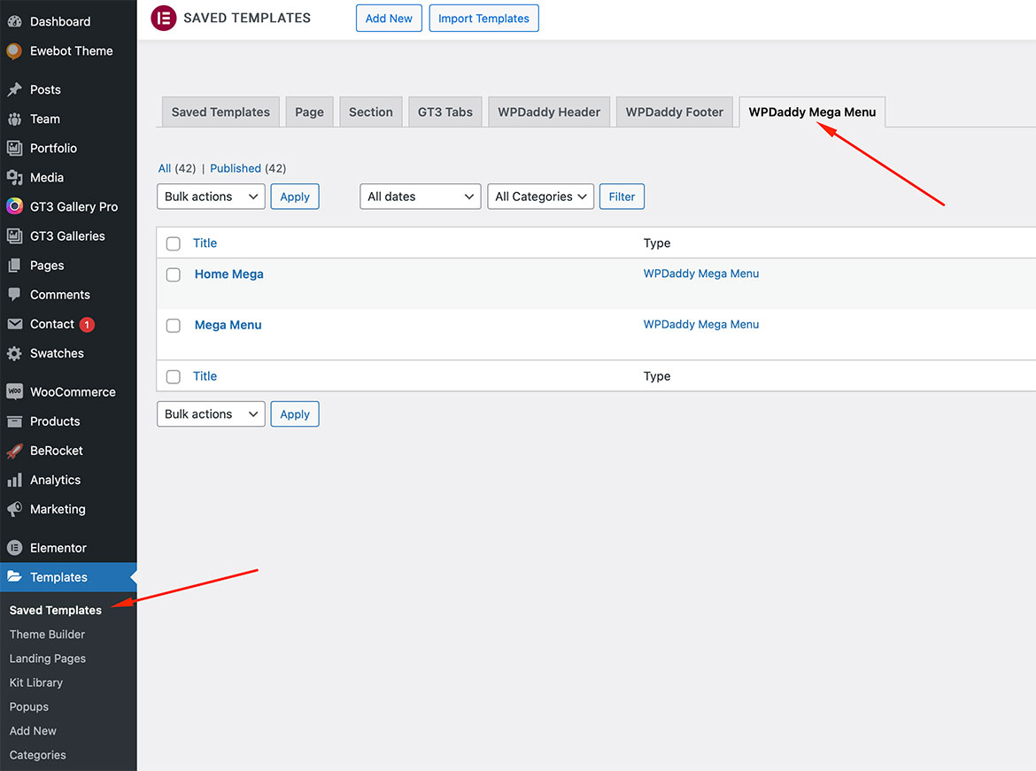Sort by Title in table header
Image resolution: width=1036 pixels, height=771 pixels.
point(205,243)
